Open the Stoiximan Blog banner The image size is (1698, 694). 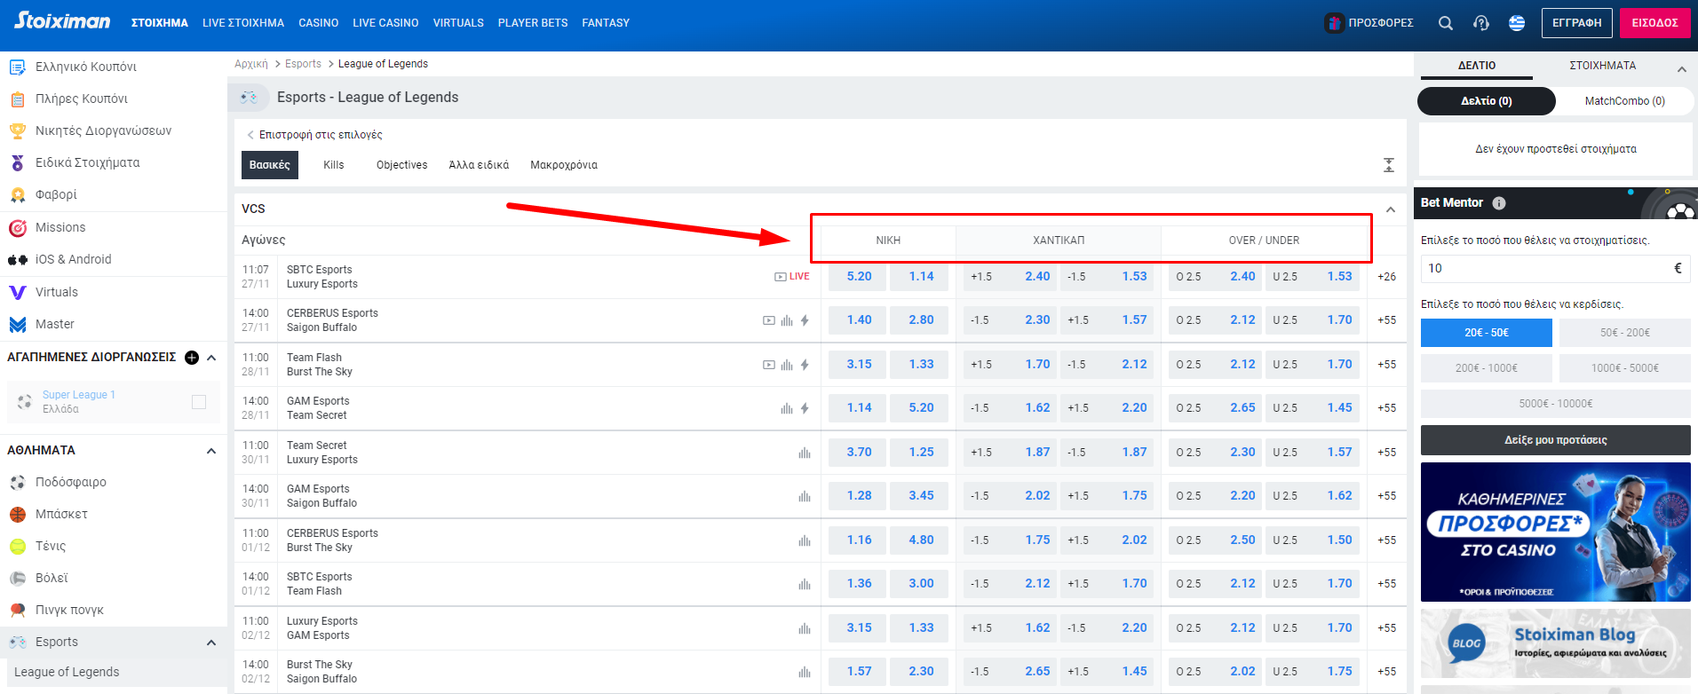click(x=1556, y=643)
